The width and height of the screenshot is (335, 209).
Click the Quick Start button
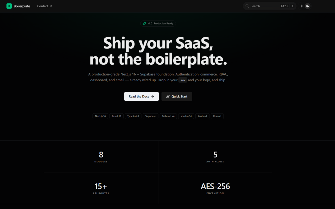(x=177, y=96)
